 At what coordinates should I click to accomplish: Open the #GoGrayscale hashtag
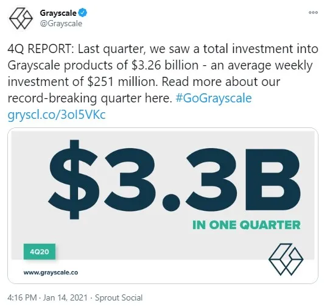tap(214, 98)
